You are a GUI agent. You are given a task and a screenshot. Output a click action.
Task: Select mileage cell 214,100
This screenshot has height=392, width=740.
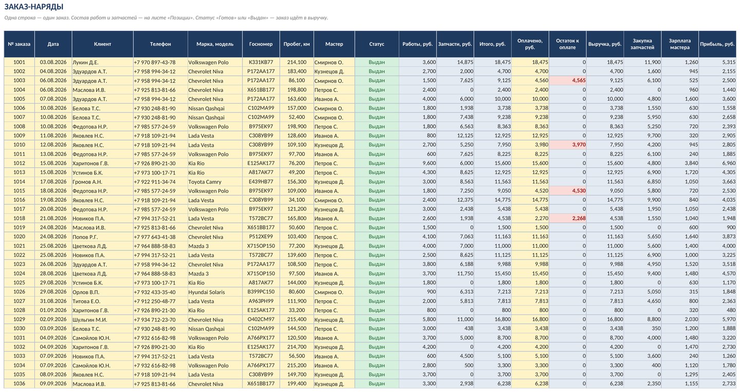coord(297,62)
